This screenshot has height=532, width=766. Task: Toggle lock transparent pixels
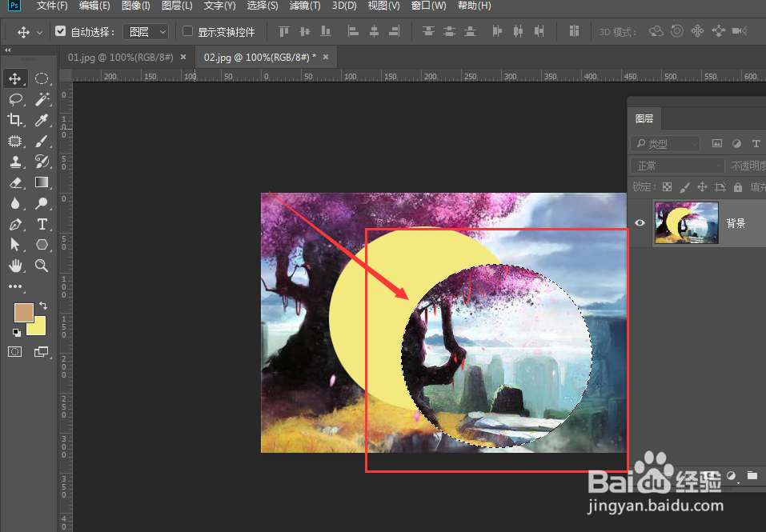click(x=667, y=187)
